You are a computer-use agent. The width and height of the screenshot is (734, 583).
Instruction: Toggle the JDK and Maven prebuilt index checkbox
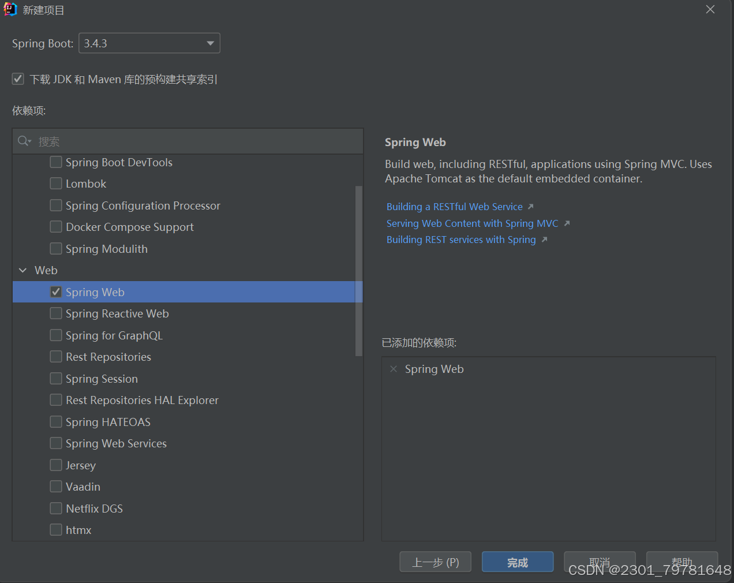[18, 79]
